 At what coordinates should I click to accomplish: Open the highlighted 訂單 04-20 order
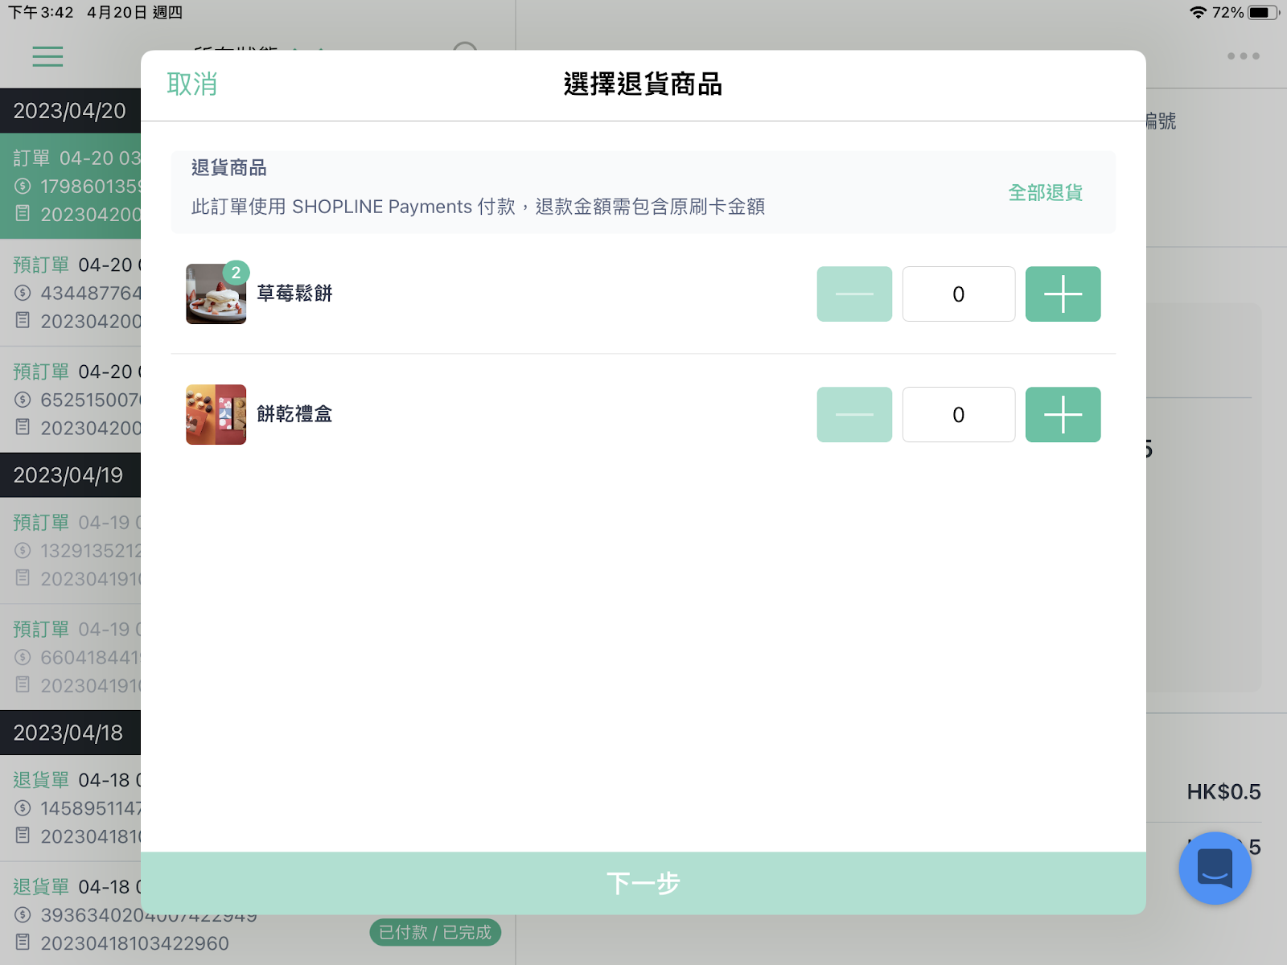coord(71,187)
